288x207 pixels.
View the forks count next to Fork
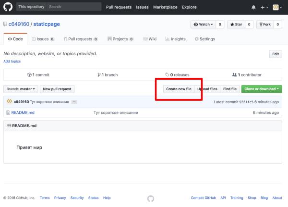pos(278,24)
